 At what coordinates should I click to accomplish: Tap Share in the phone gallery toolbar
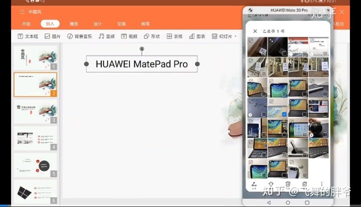pos(254,185)
